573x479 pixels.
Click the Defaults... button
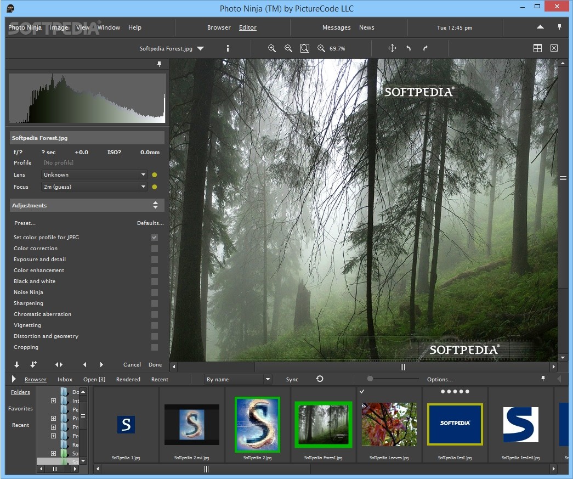point(150,223)
